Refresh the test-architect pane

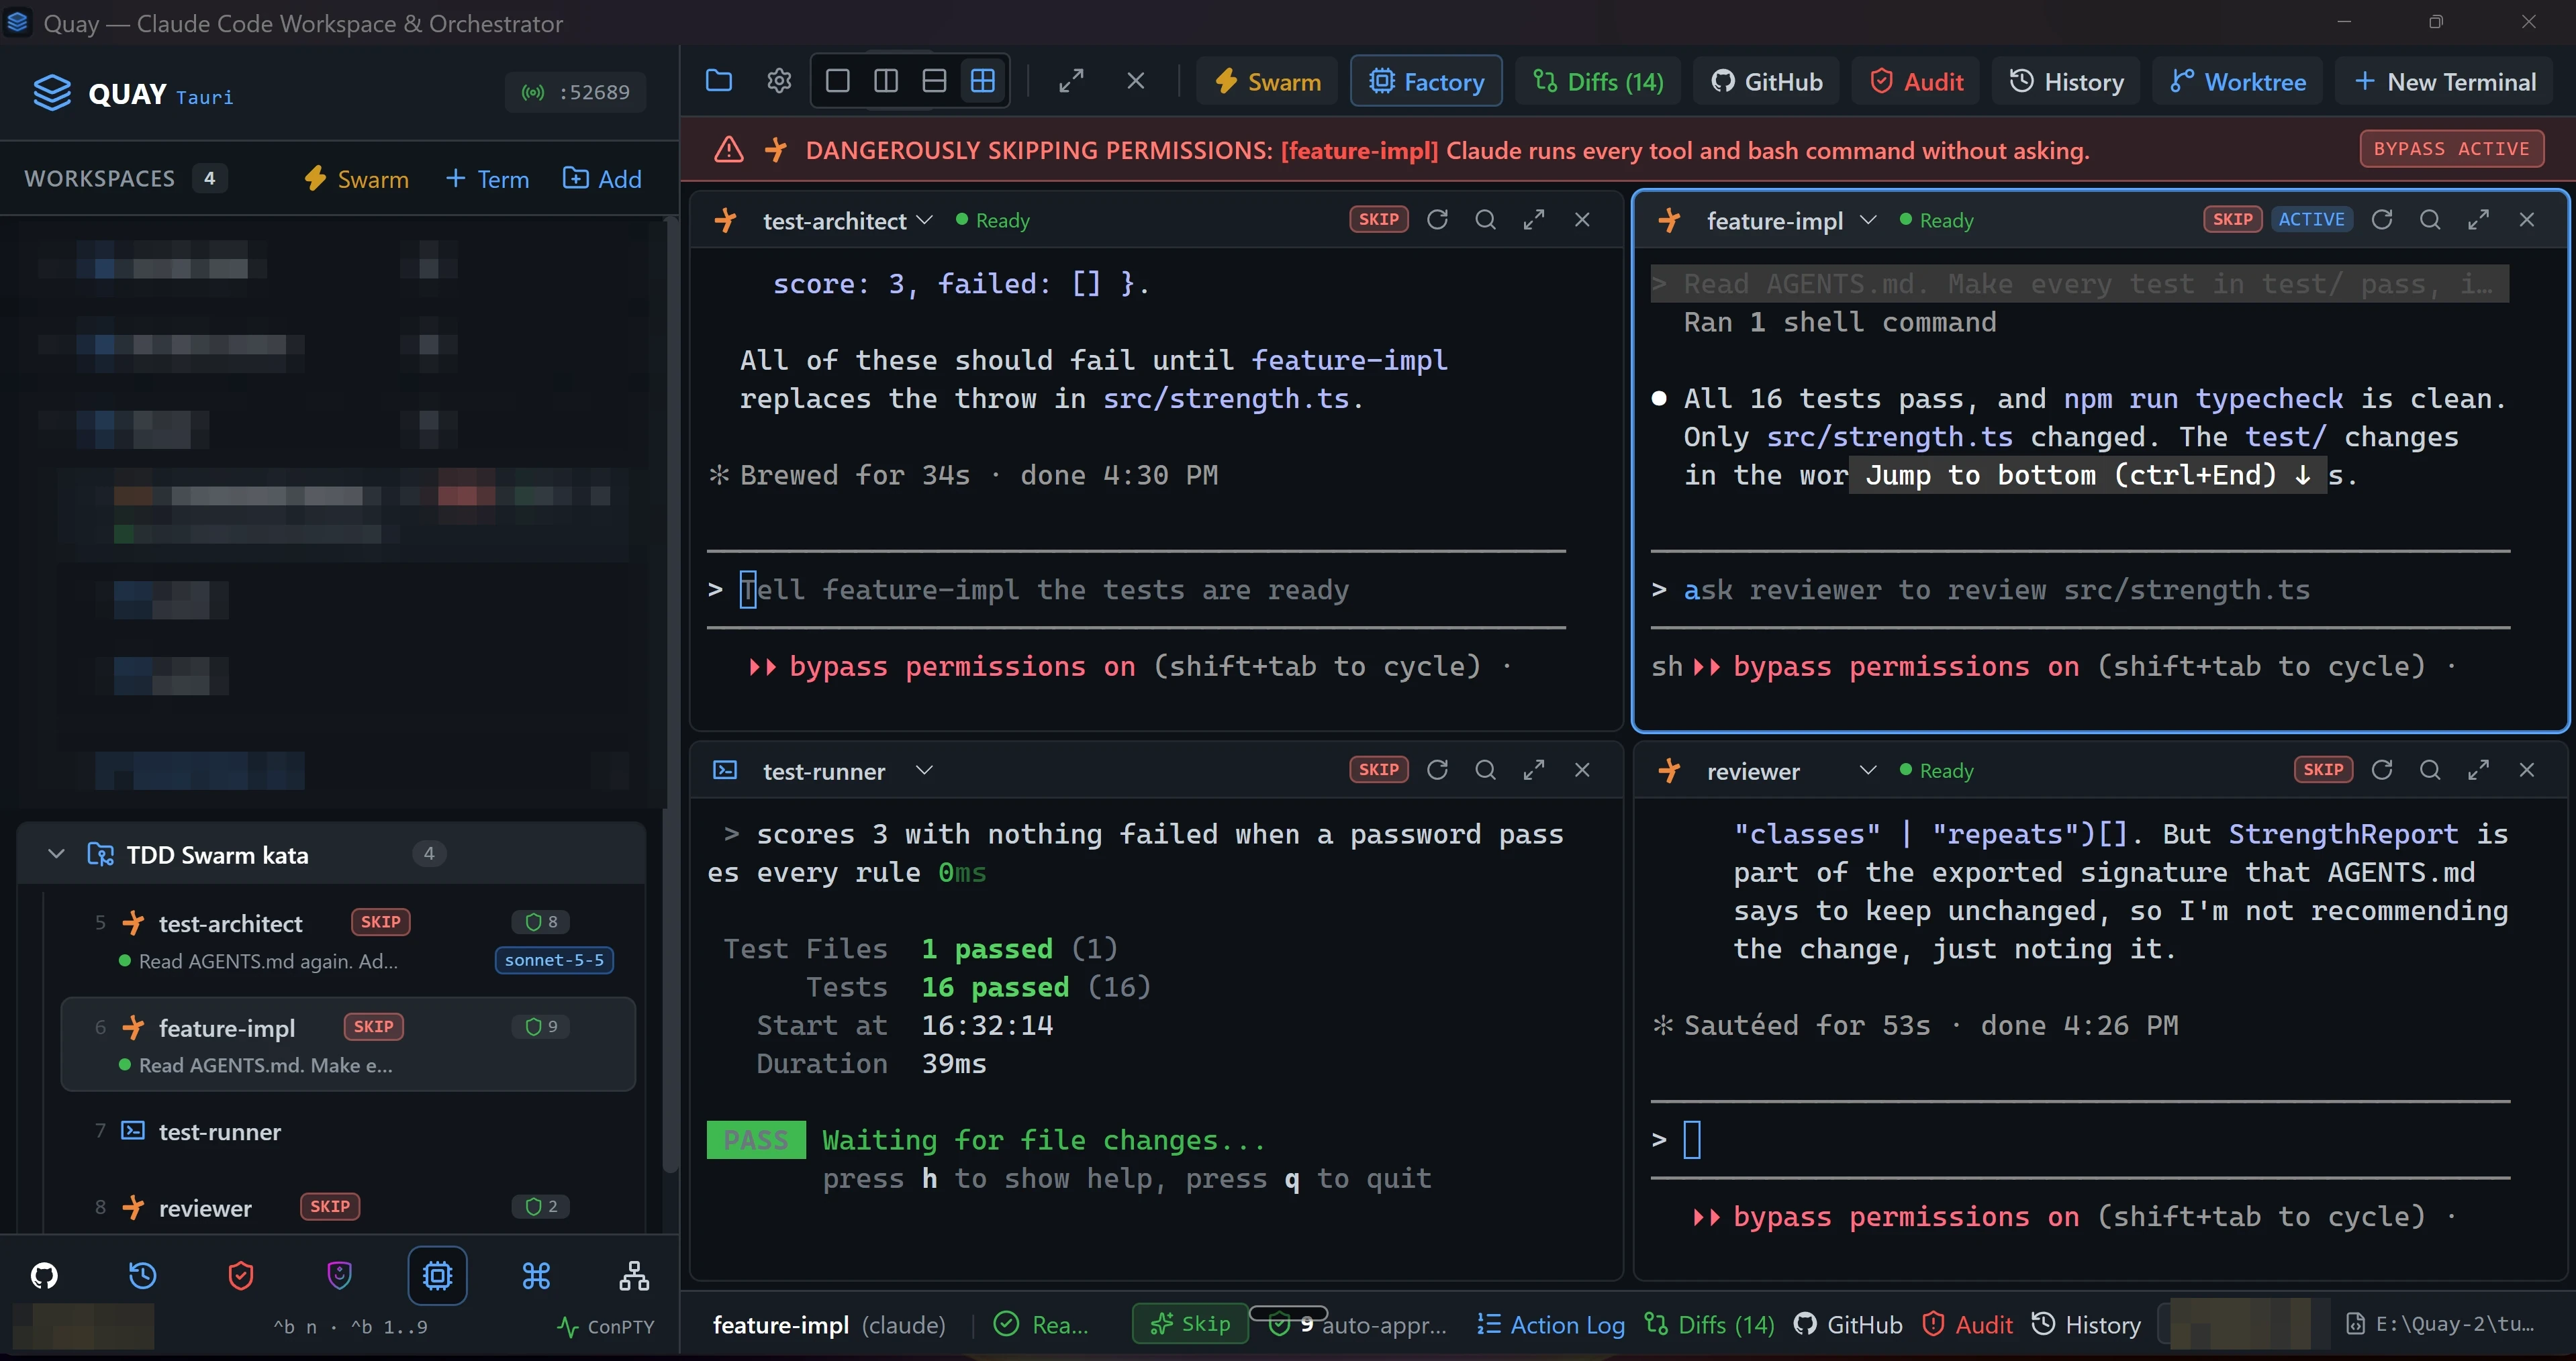[x=1437, y=220]
